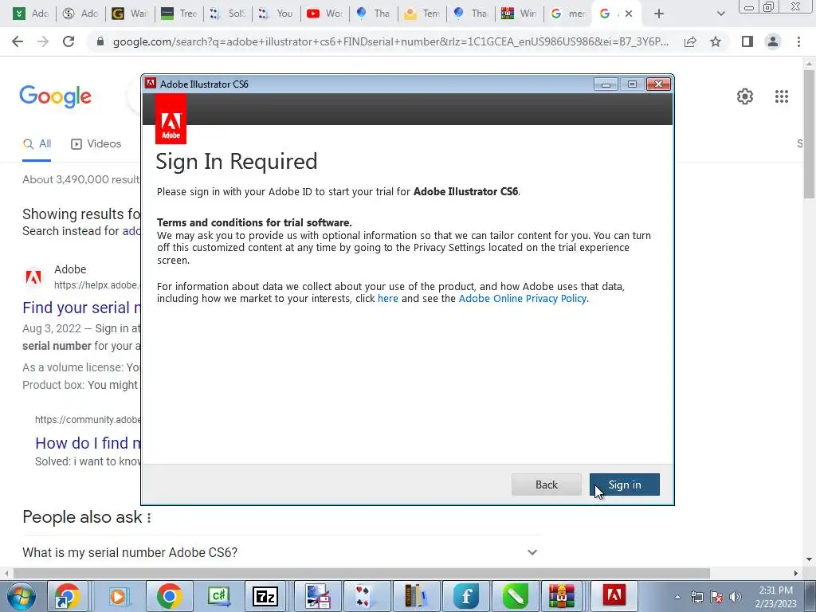Open Chrome's three-dot menu
The width and height of the screenshot is (816, 612).
[798, 41]
